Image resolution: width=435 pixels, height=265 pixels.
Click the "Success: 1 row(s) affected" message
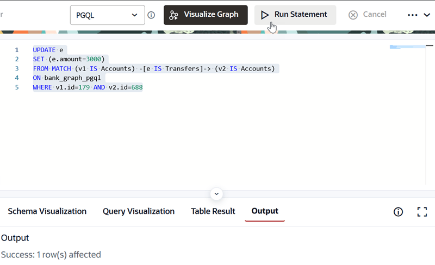[x=51, y=255]
